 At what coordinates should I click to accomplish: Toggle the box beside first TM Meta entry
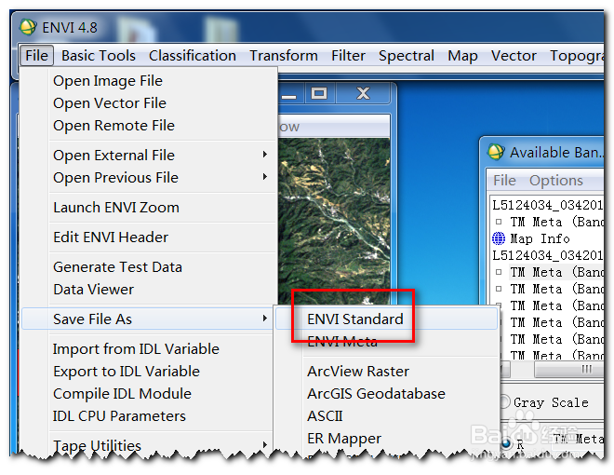[x=499, y=222]
